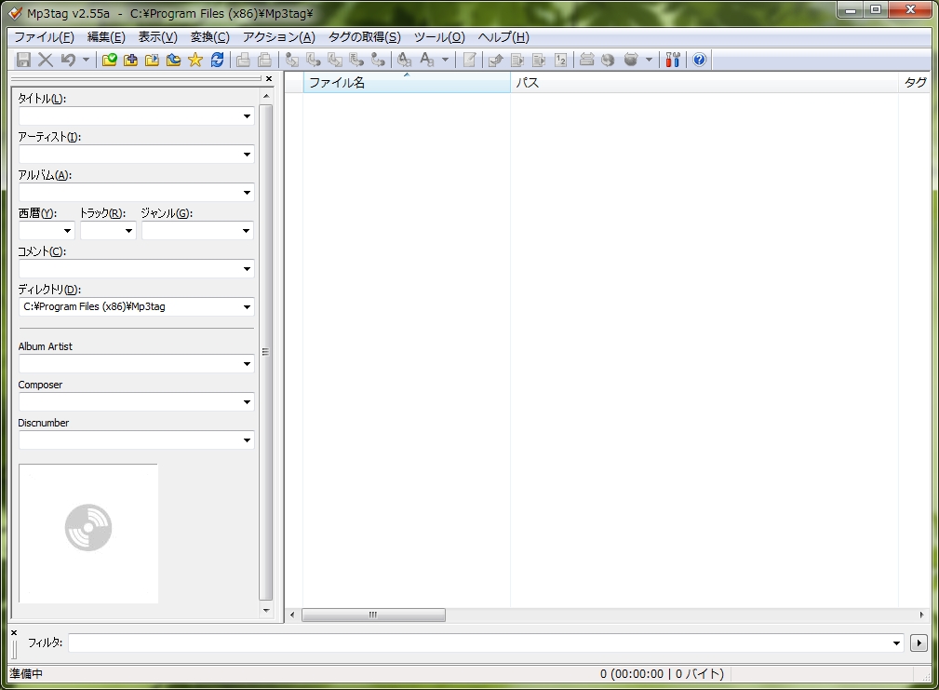Screen dimensions: 939x690
Task: Expand the トラック combo box
Action: (128, 231)
